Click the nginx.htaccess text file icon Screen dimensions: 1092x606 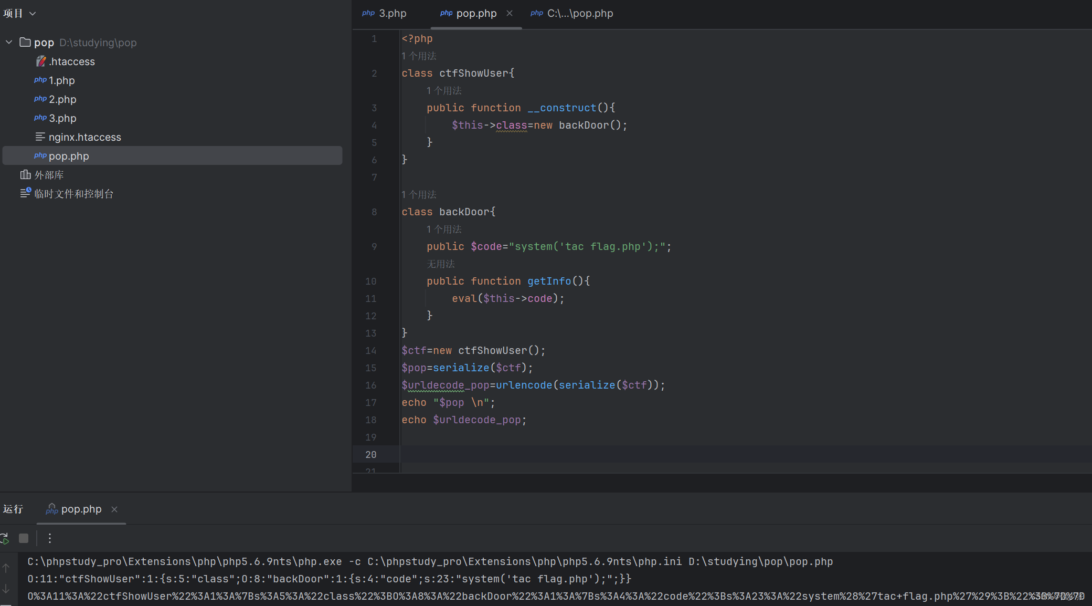(x=40, y=137)
